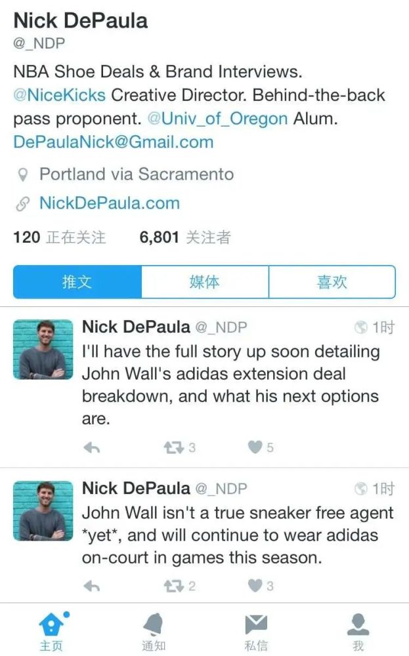This screenshot has width=409, height=656.
Task: Retweet the sneaker free agent tweet
Action: (174, 586)
